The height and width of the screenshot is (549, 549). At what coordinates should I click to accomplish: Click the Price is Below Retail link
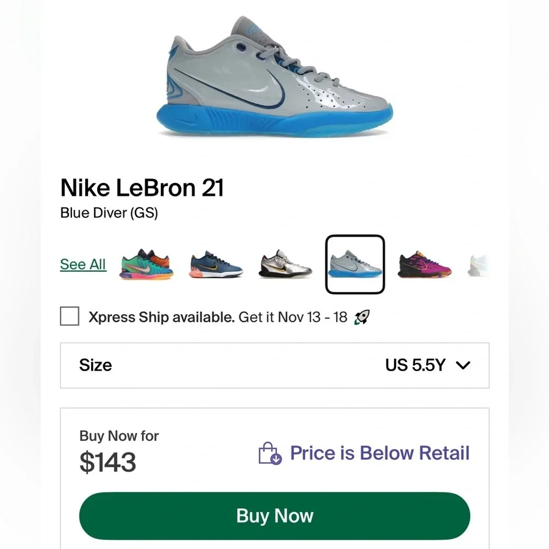click(x=379, y=453)
